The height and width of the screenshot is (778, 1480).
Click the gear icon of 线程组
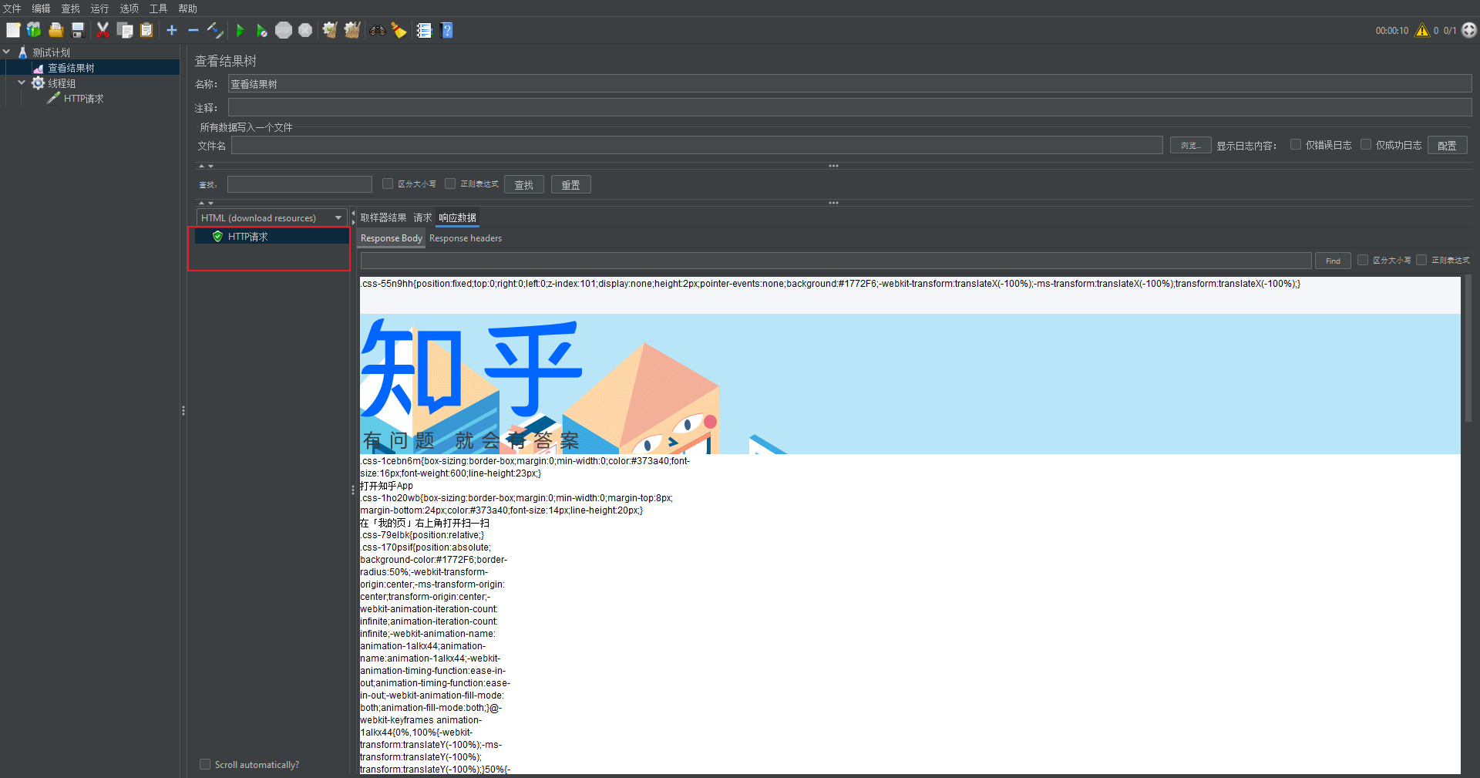coord(38,83)
